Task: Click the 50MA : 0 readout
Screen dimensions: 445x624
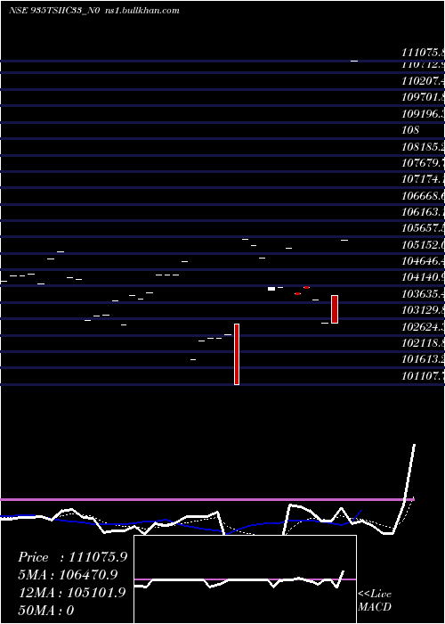Action: 46,610
